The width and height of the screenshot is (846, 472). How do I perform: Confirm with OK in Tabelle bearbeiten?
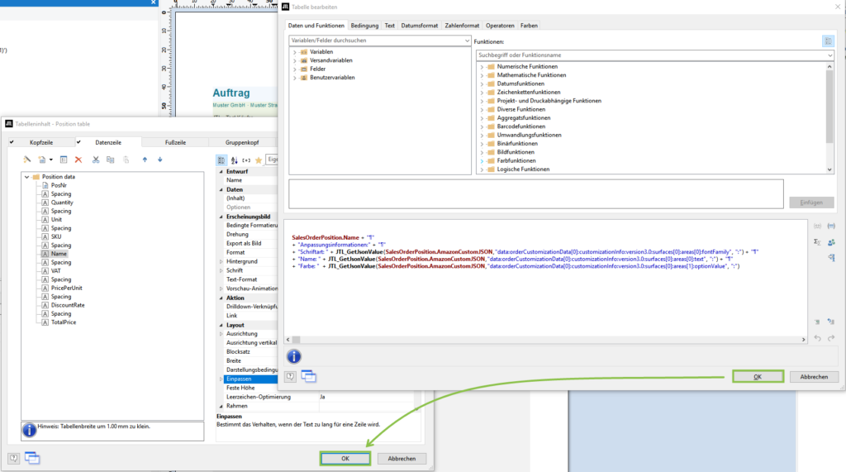(757, 376)
